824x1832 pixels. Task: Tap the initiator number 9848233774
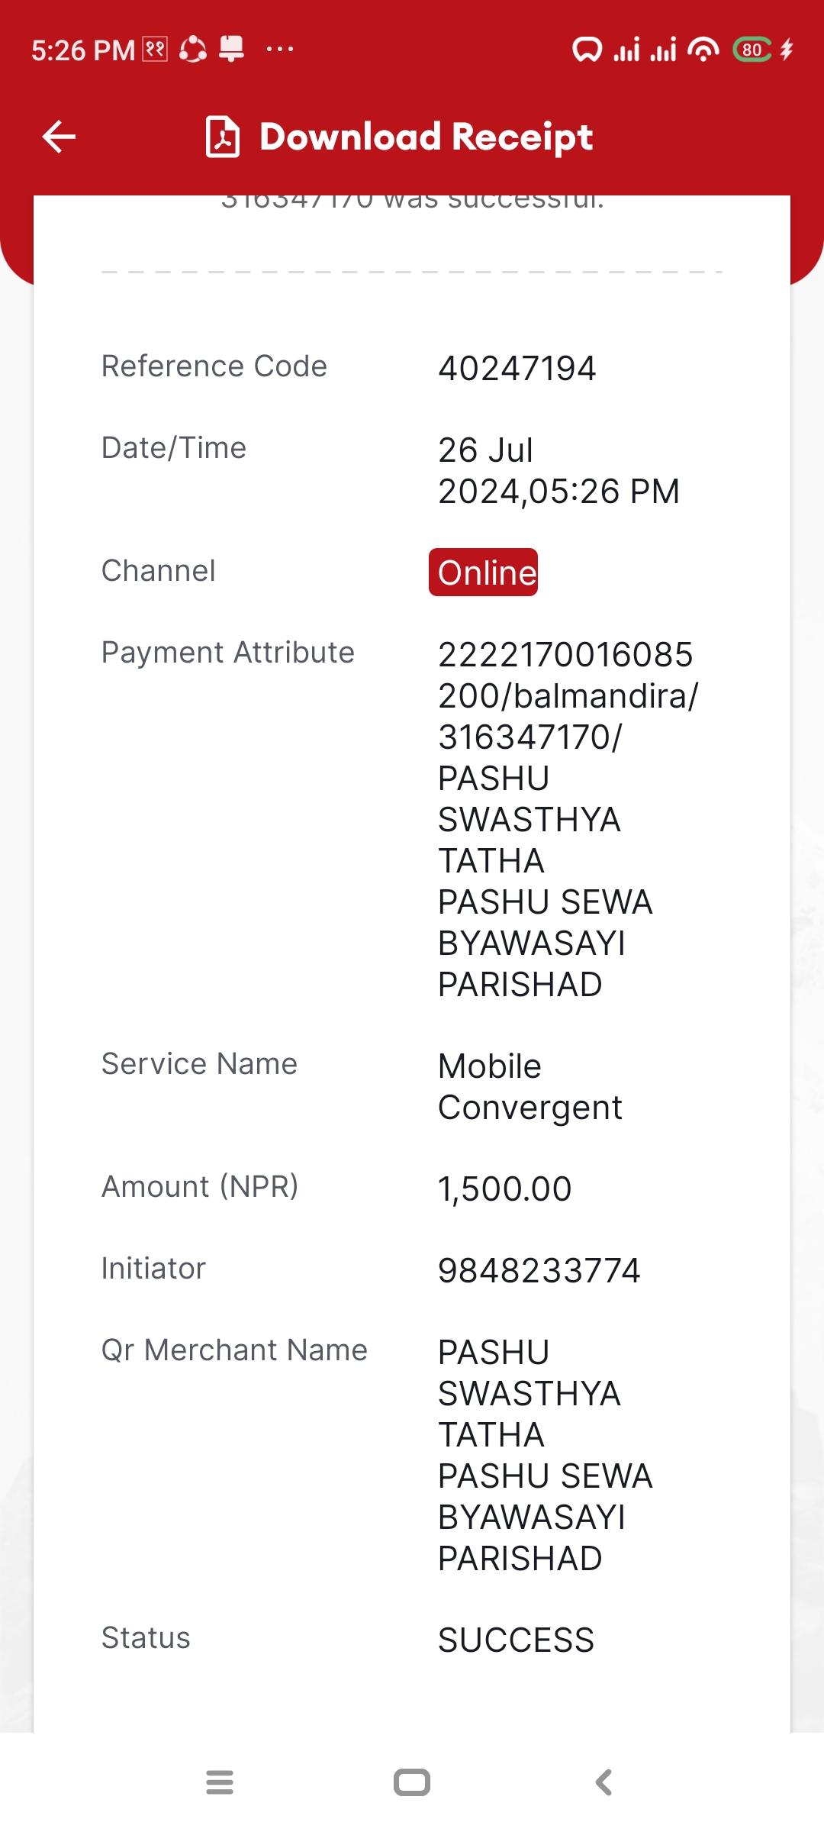coord(539,1270)
